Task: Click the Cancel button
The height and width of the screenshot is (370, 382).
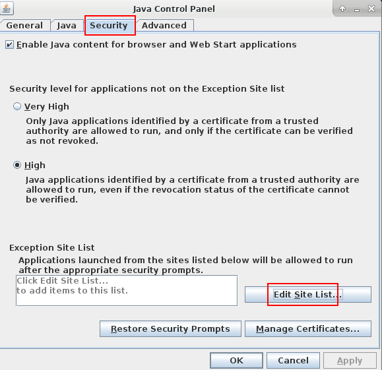Action: [293, 360]
